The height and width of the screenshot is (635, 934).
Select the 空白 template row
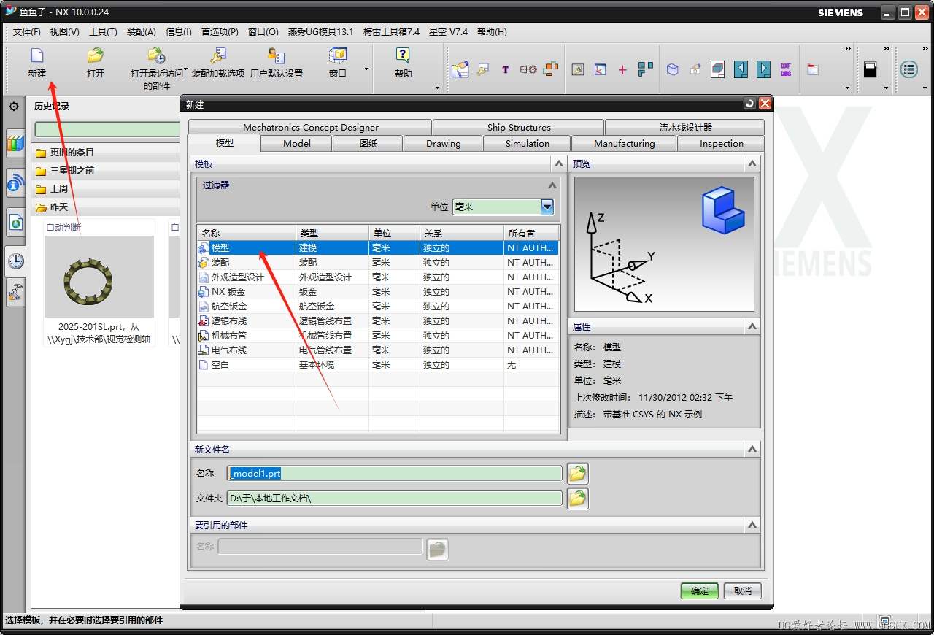(378, 364)
